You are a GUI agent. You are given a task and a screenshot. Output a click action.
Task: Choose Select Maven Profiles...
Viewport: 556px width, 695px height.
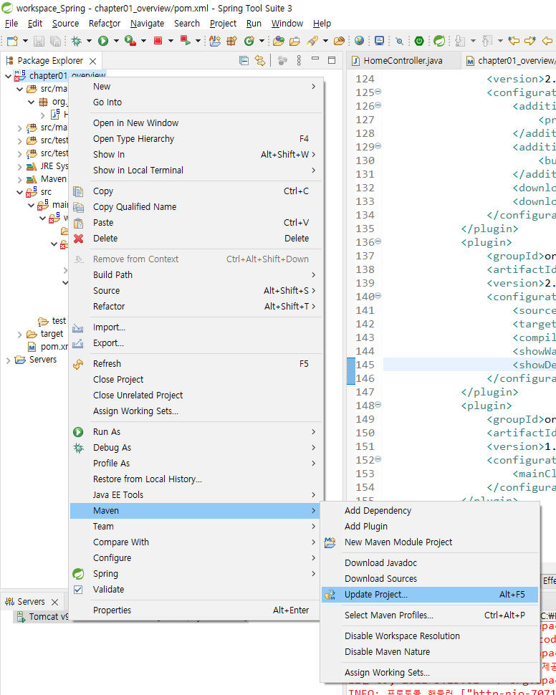coord(430,615)
